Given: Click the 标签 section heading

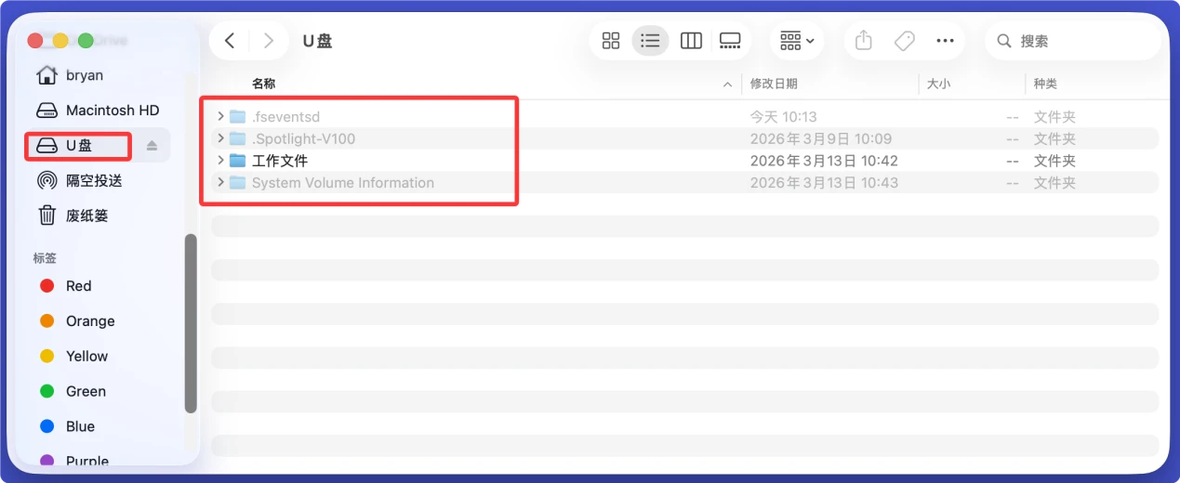Looking at the screenshot, I should click(45, 257).
